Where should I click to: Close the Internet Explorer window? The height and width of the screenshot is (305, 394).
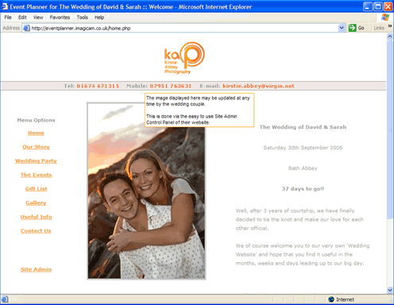(388, 6)
